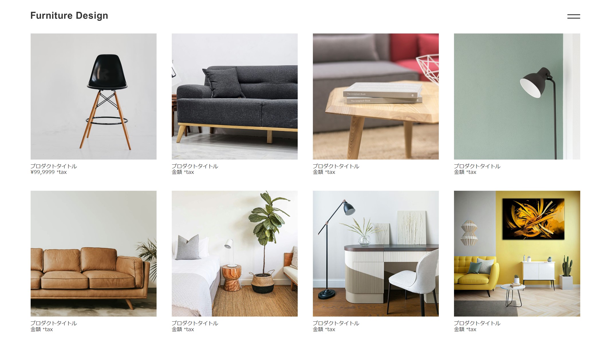The width and height of the screenshot is (610, 338).
Task: Open the black bar stool product image
Action: tap(94, 96)
